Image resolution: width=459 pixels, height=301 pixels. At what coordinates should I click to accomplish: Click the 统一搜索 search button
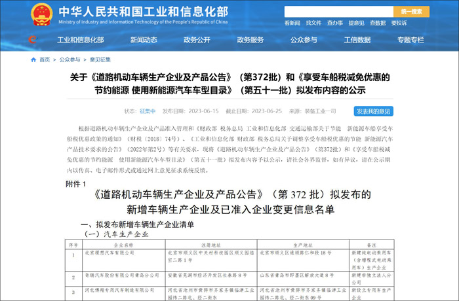[411, 12]
